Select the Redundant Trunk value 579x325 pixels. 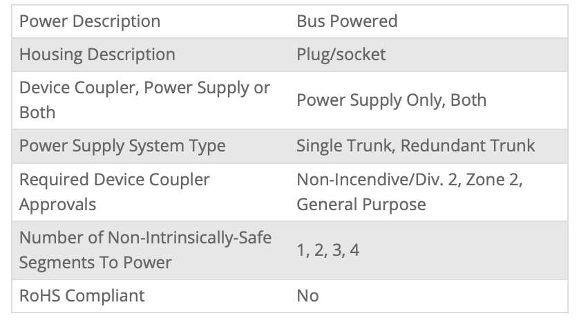[x=468, y=146]
